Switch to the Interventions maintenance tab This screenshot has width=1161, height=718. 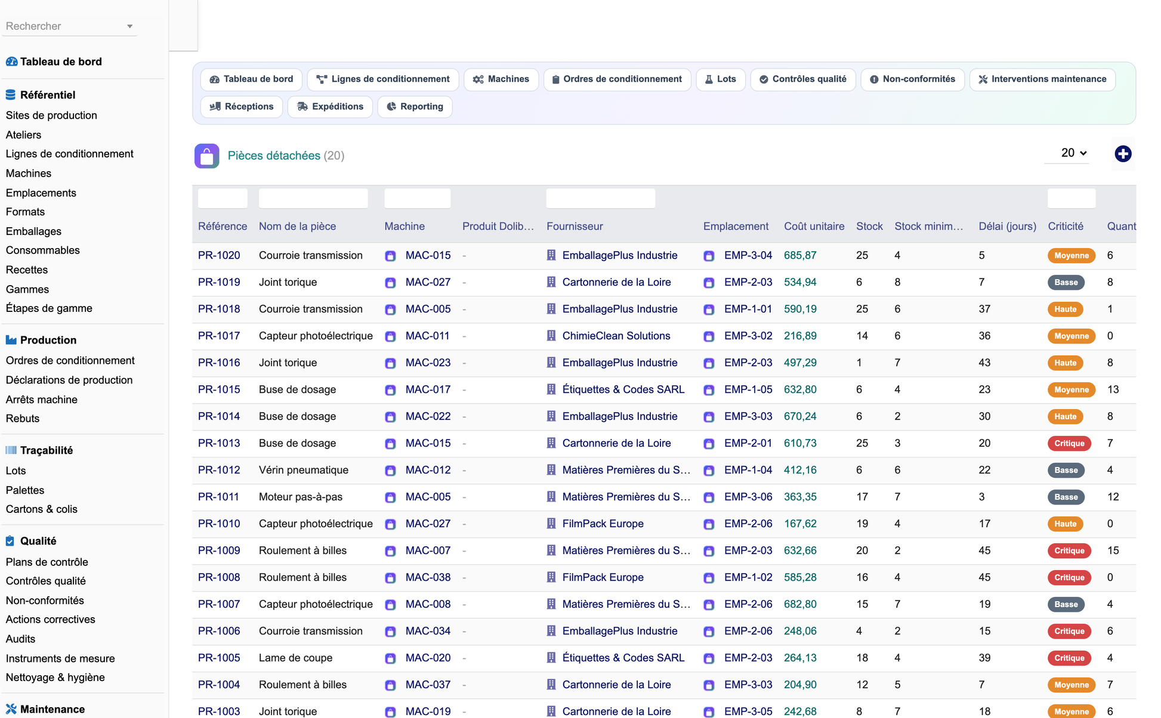tap(1042, 79)
